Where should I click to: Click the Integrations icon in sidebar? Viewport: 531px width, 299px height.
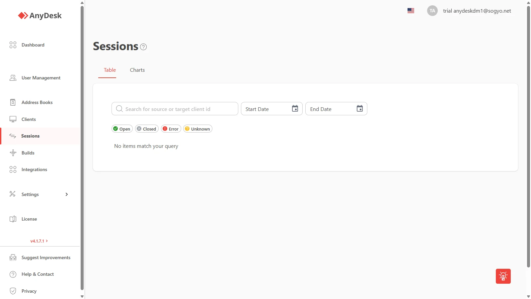(13, 169)
